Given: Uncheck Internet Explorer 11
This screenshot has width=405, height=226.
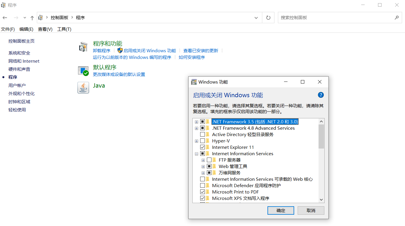Looking at the screenshot, I should click(x=202, y=147).
